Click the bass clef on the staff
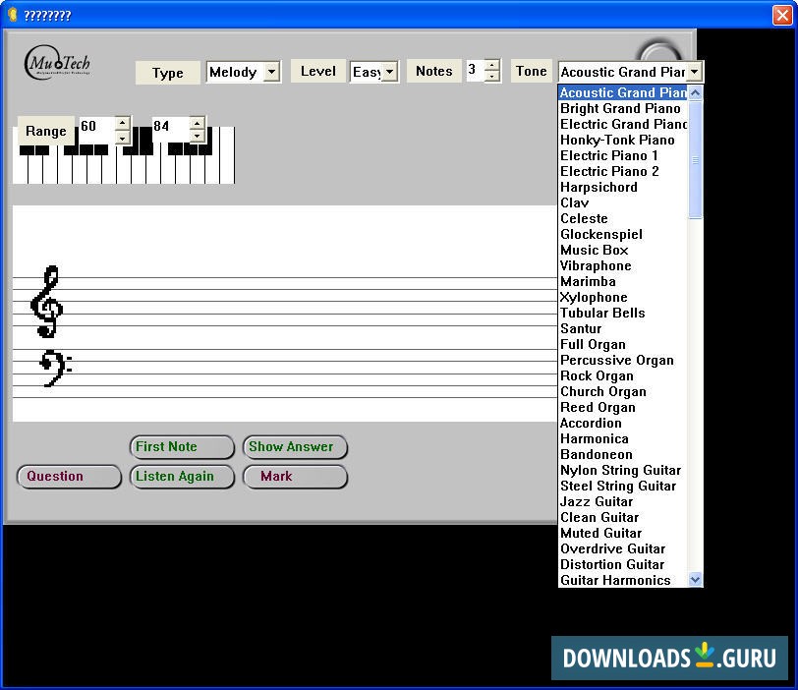This screenshot has height=690, width=798. 55,368
